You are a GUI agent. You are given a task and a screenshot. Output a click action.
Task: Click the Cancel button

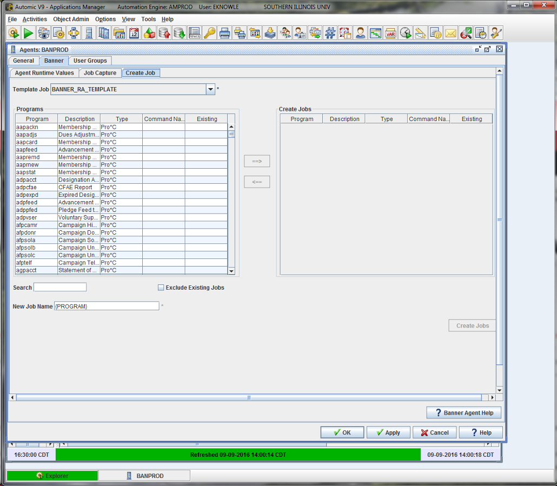pyautogui.click(x=434, y=432)
